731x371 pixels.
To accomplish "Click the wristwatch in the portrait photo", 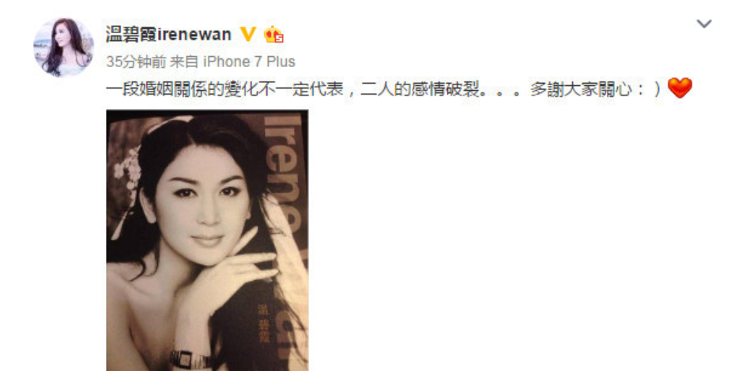I will 191,359.
